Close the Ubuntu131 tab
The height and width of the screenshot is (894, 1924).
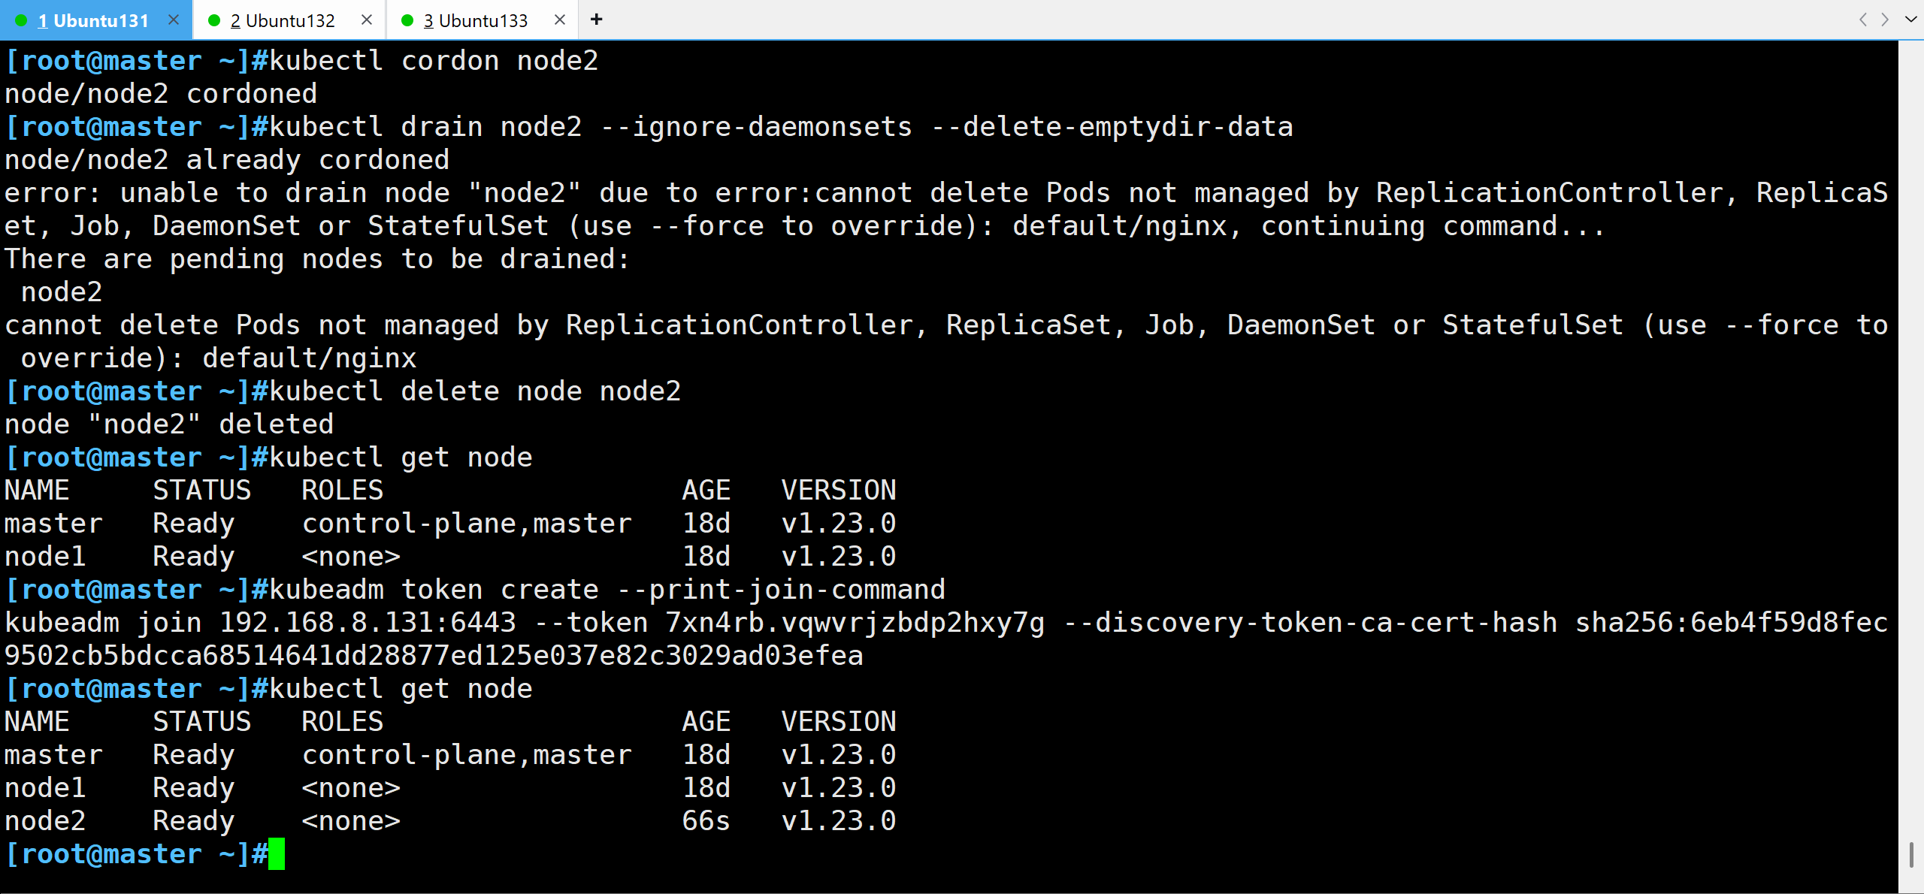(x=174, y=20)
